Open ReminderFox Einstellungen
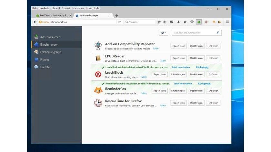 (x=178, y=91)
